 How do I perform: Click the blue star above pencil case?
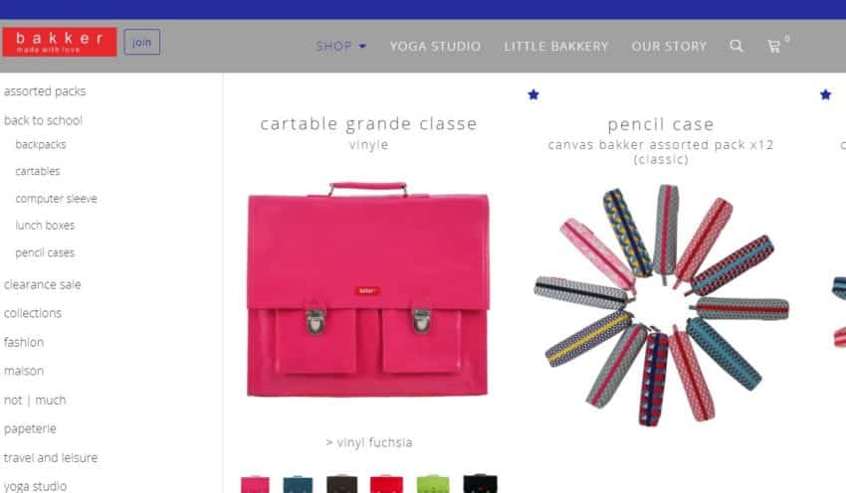tap(533, 94)
